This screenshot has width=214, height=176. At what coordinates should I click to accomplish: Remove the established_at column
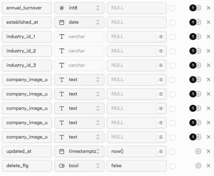click(x=208, y=22)
